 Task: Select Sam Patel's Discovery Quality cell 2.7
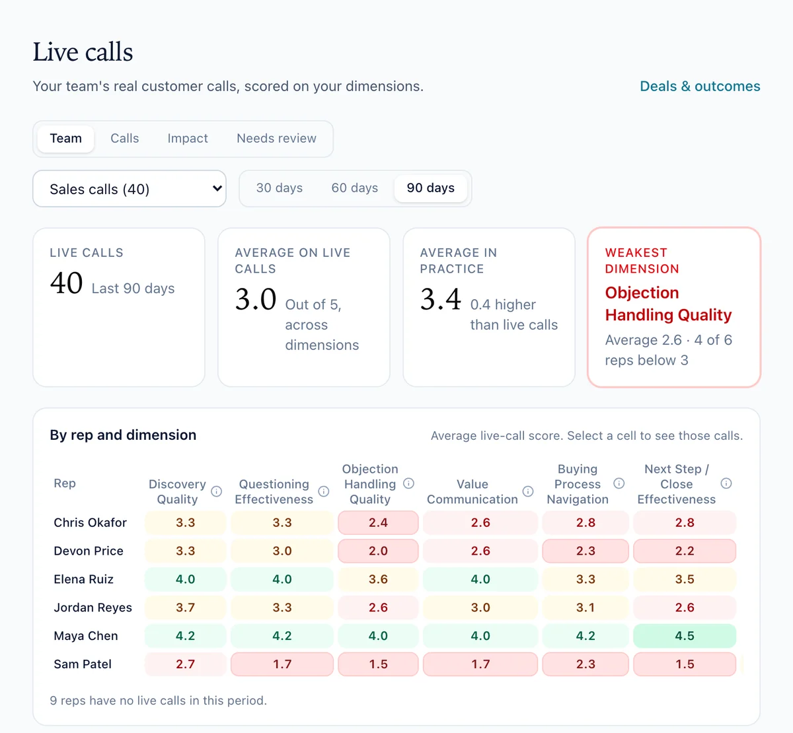pos(186,664)
